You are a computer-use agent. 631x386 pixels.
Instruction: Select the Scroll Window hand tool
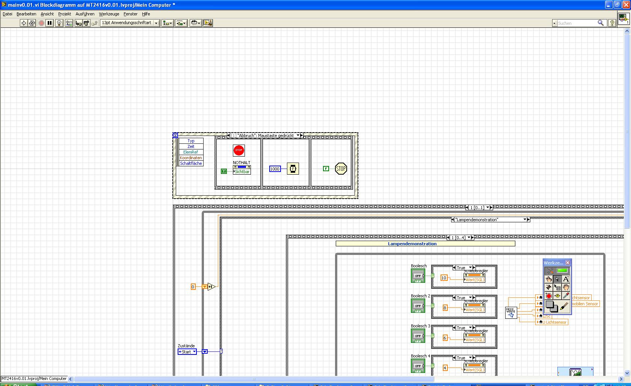tap(566, 288)
